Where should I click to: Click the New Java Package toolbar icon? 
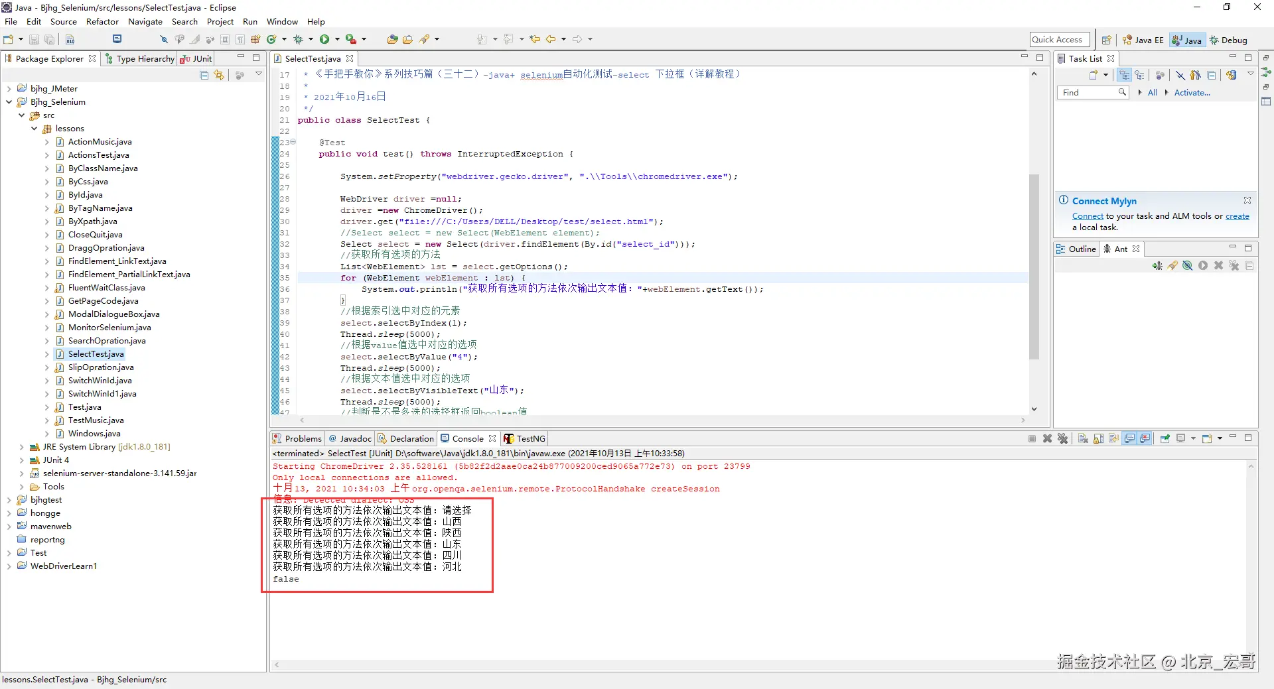pyautogui.click(x=255, y=40)
